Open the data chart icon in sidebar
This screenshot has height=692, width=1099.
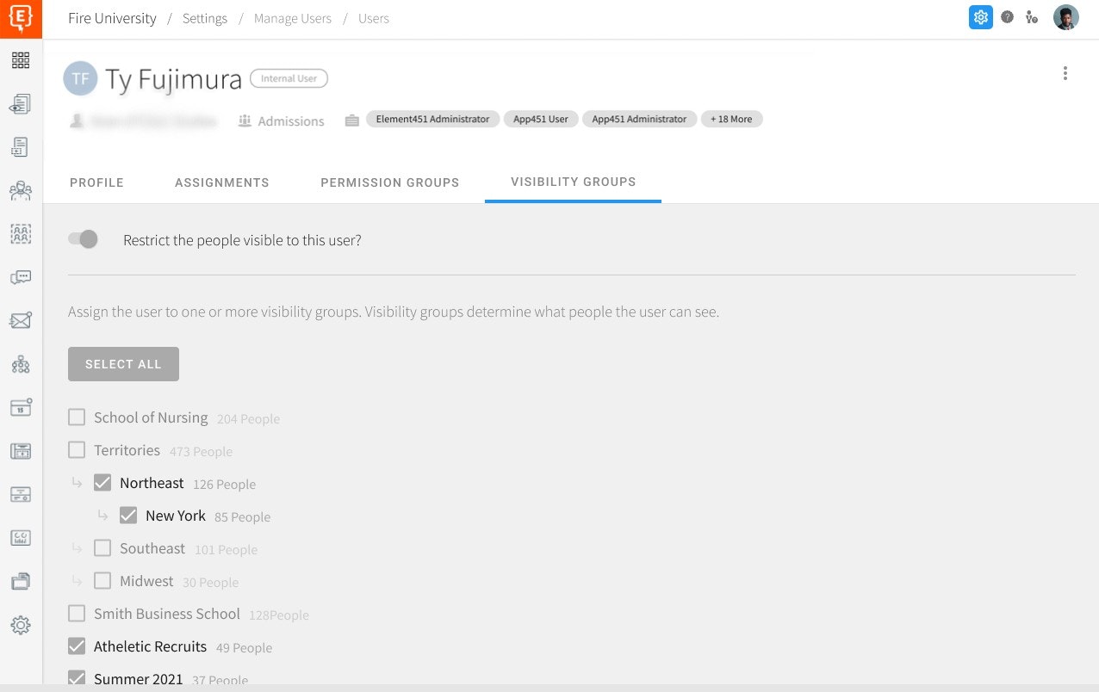point(21,538)
